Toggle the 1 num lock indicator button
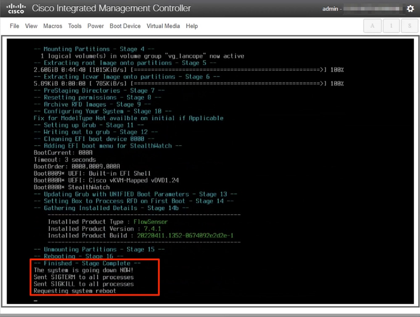The height and width of the screenshot is (317, 420). [x=391, y=26]
